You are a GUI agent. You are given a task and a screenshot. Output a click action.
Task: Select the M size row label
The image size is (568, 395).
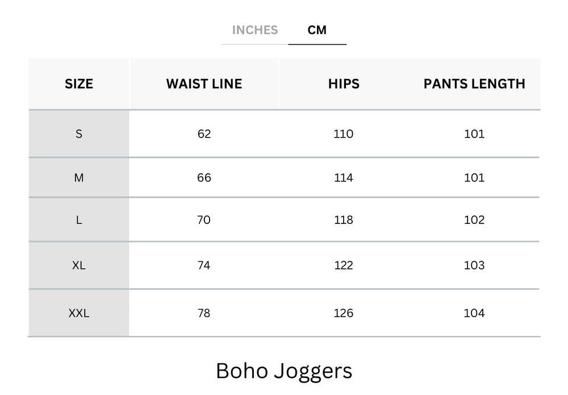[79, 178]
